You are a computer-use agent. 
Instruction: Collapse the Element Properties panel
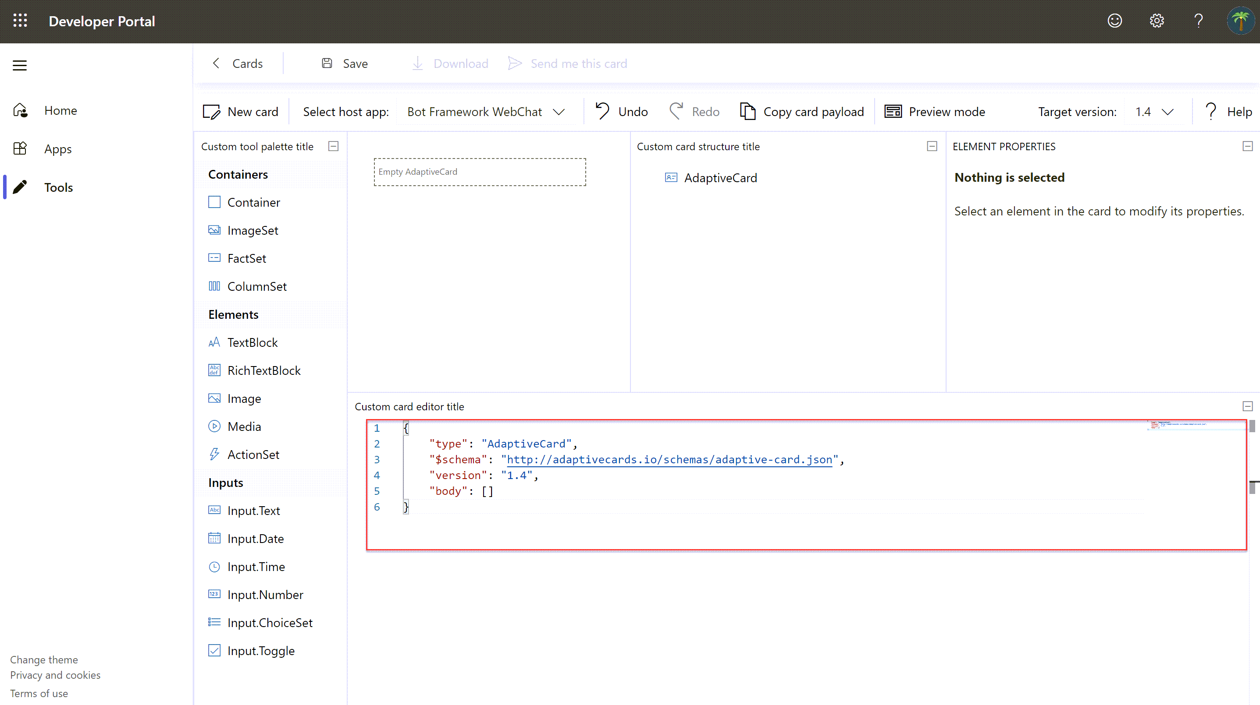(1247, 146)
